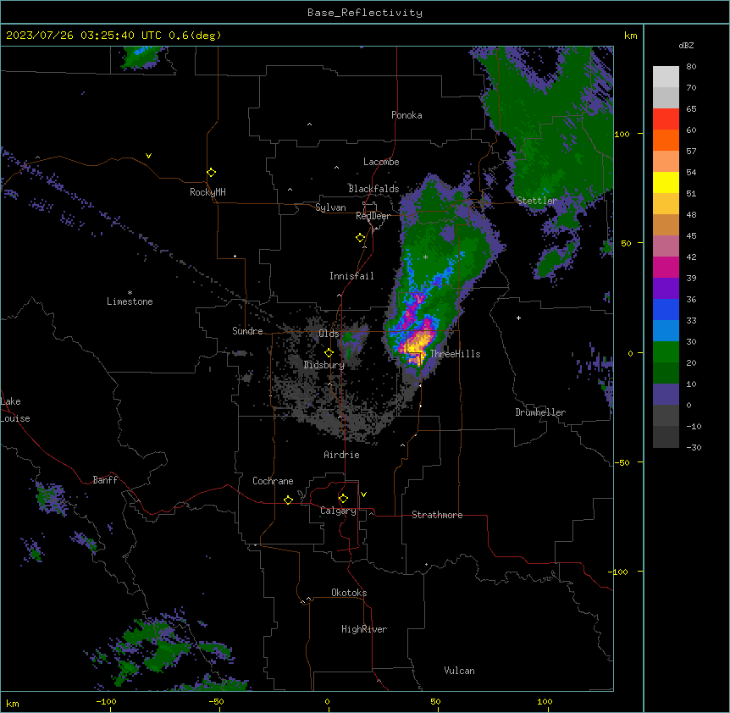Click the km label at top right
This screenshot has height=713, width=730.
pyautogui.click(x=630, y=36)
